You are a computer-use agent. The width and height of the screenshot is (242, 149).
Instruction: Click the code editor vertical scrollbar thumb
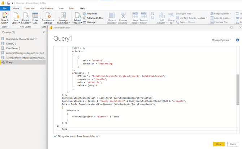tap(238, 90)
